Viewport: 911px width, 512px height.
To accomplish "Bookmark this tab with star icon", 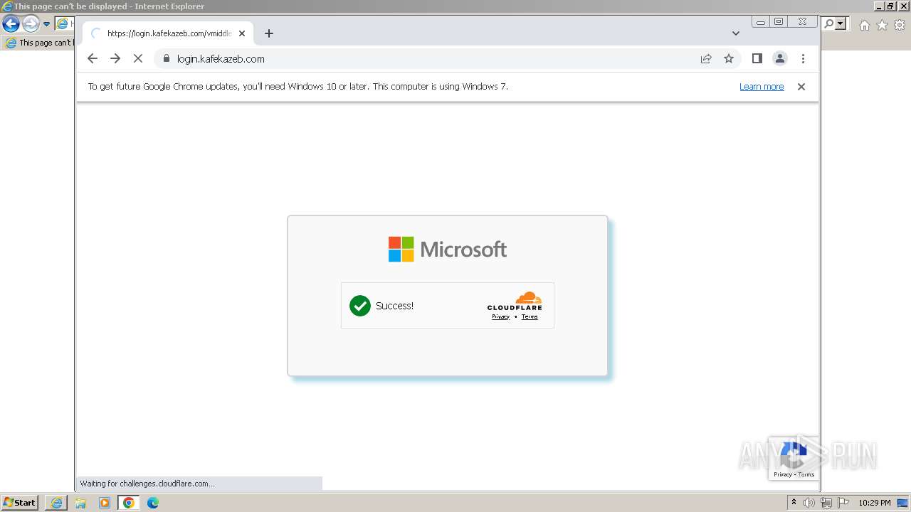I will tap(729, 59).
